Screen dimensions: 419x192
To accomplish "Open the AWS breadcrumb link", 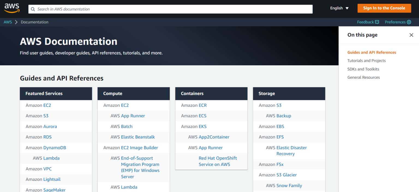I will click(x=8, y=22).
